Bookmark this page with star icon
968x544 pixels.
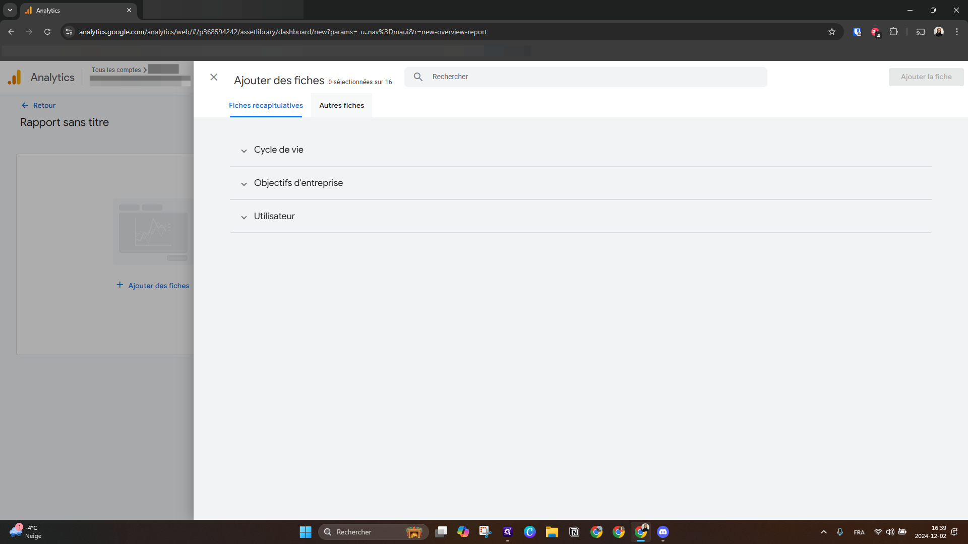point(832,32)
